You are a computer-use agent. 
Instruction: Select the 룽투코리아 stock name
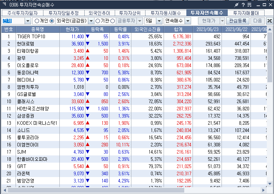(28, 138)
